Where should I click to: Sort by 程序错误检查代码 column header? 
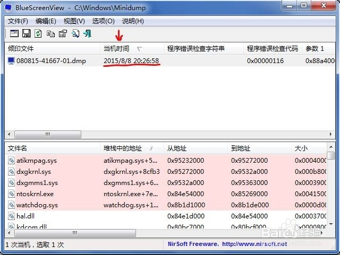pos(273,48)
